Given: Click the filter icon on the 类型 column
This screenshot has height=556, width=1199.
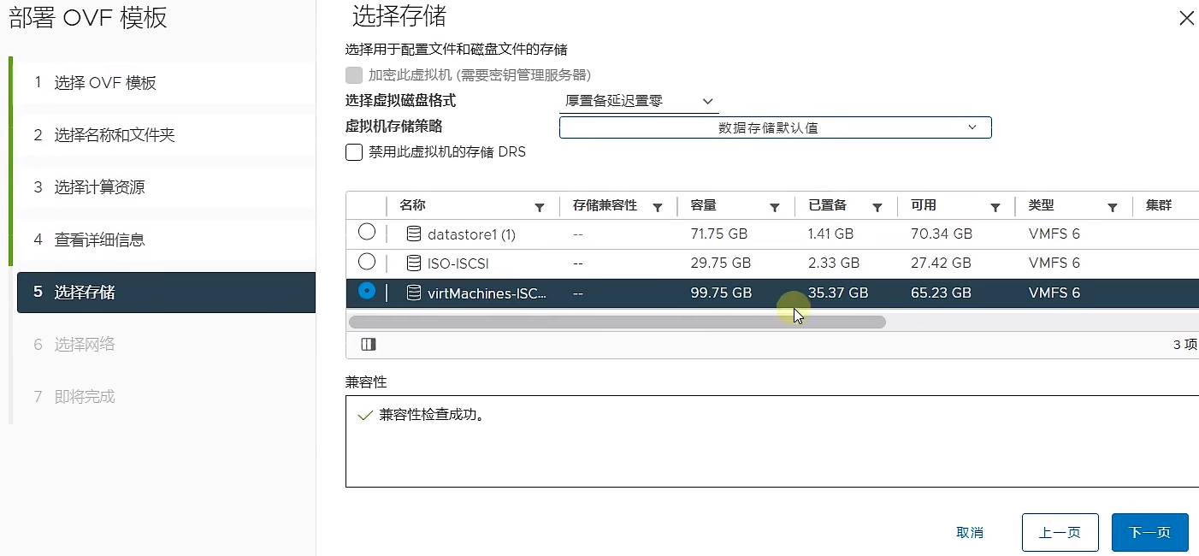Looking at the screenshot, I should (x=1112, y=206).
